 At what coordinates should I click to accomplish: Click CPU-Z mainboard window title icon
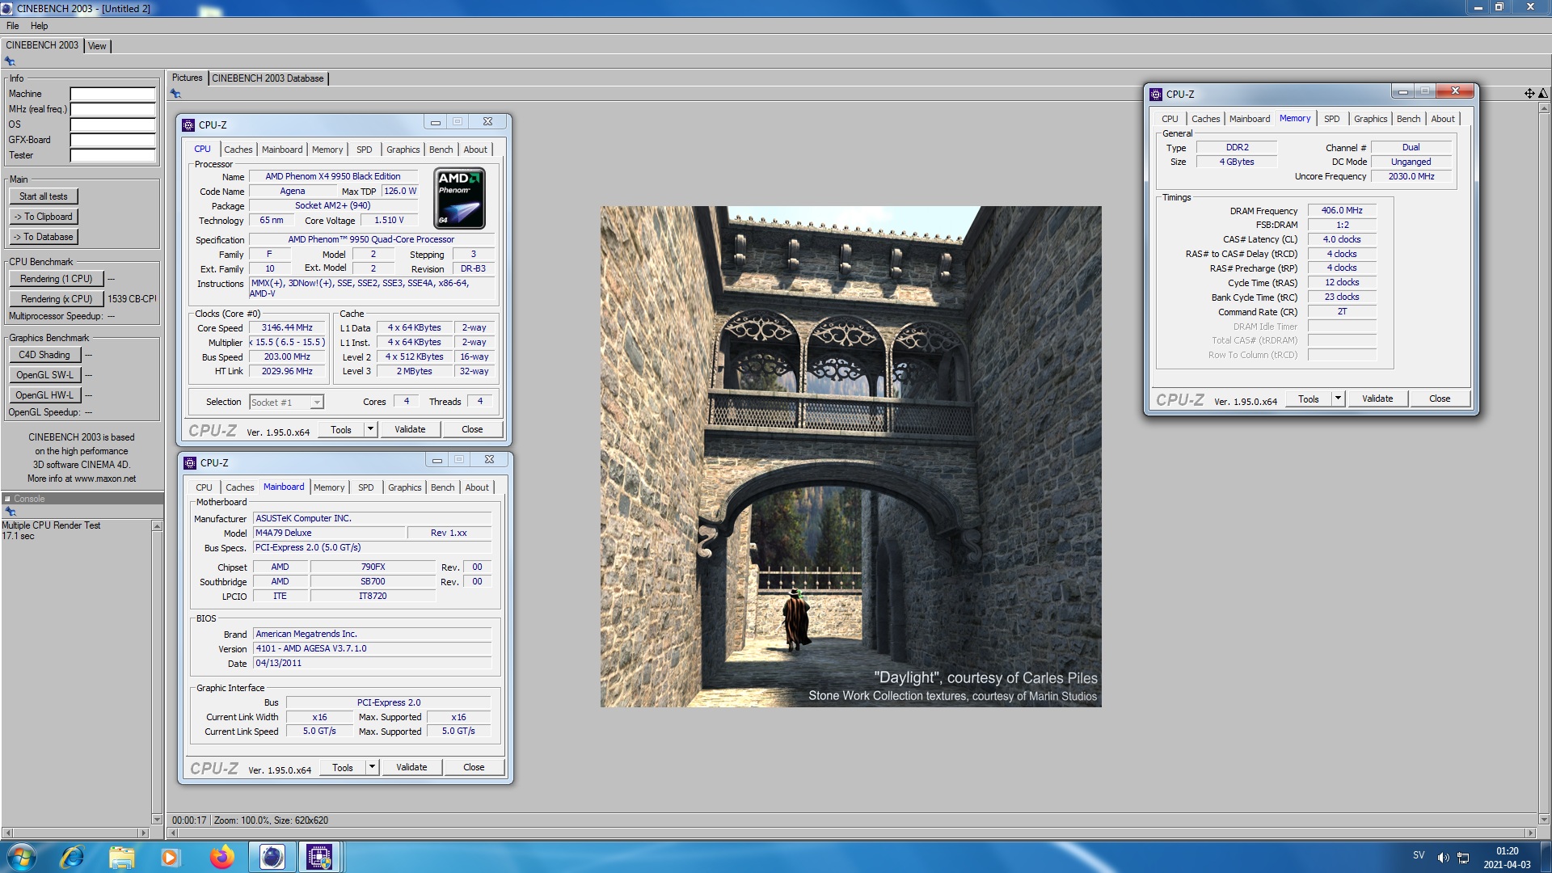190,462
